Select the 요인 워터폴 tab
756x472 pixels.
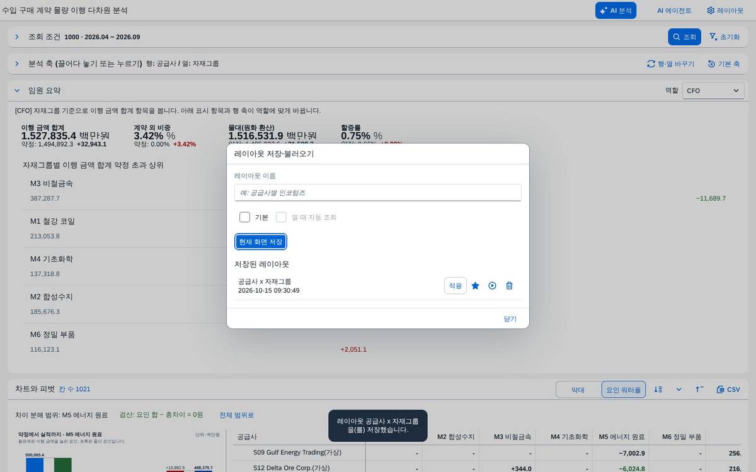tap(623, 390)
